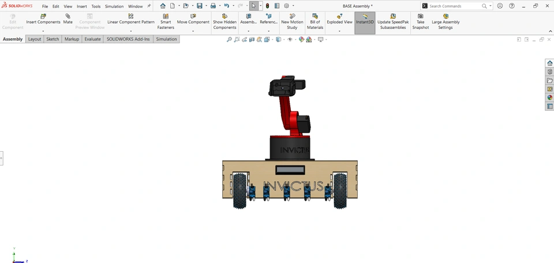The image size is (554, 263).
Task: Open File Explorer folder tab in task pane
Action: pos(550,81)
